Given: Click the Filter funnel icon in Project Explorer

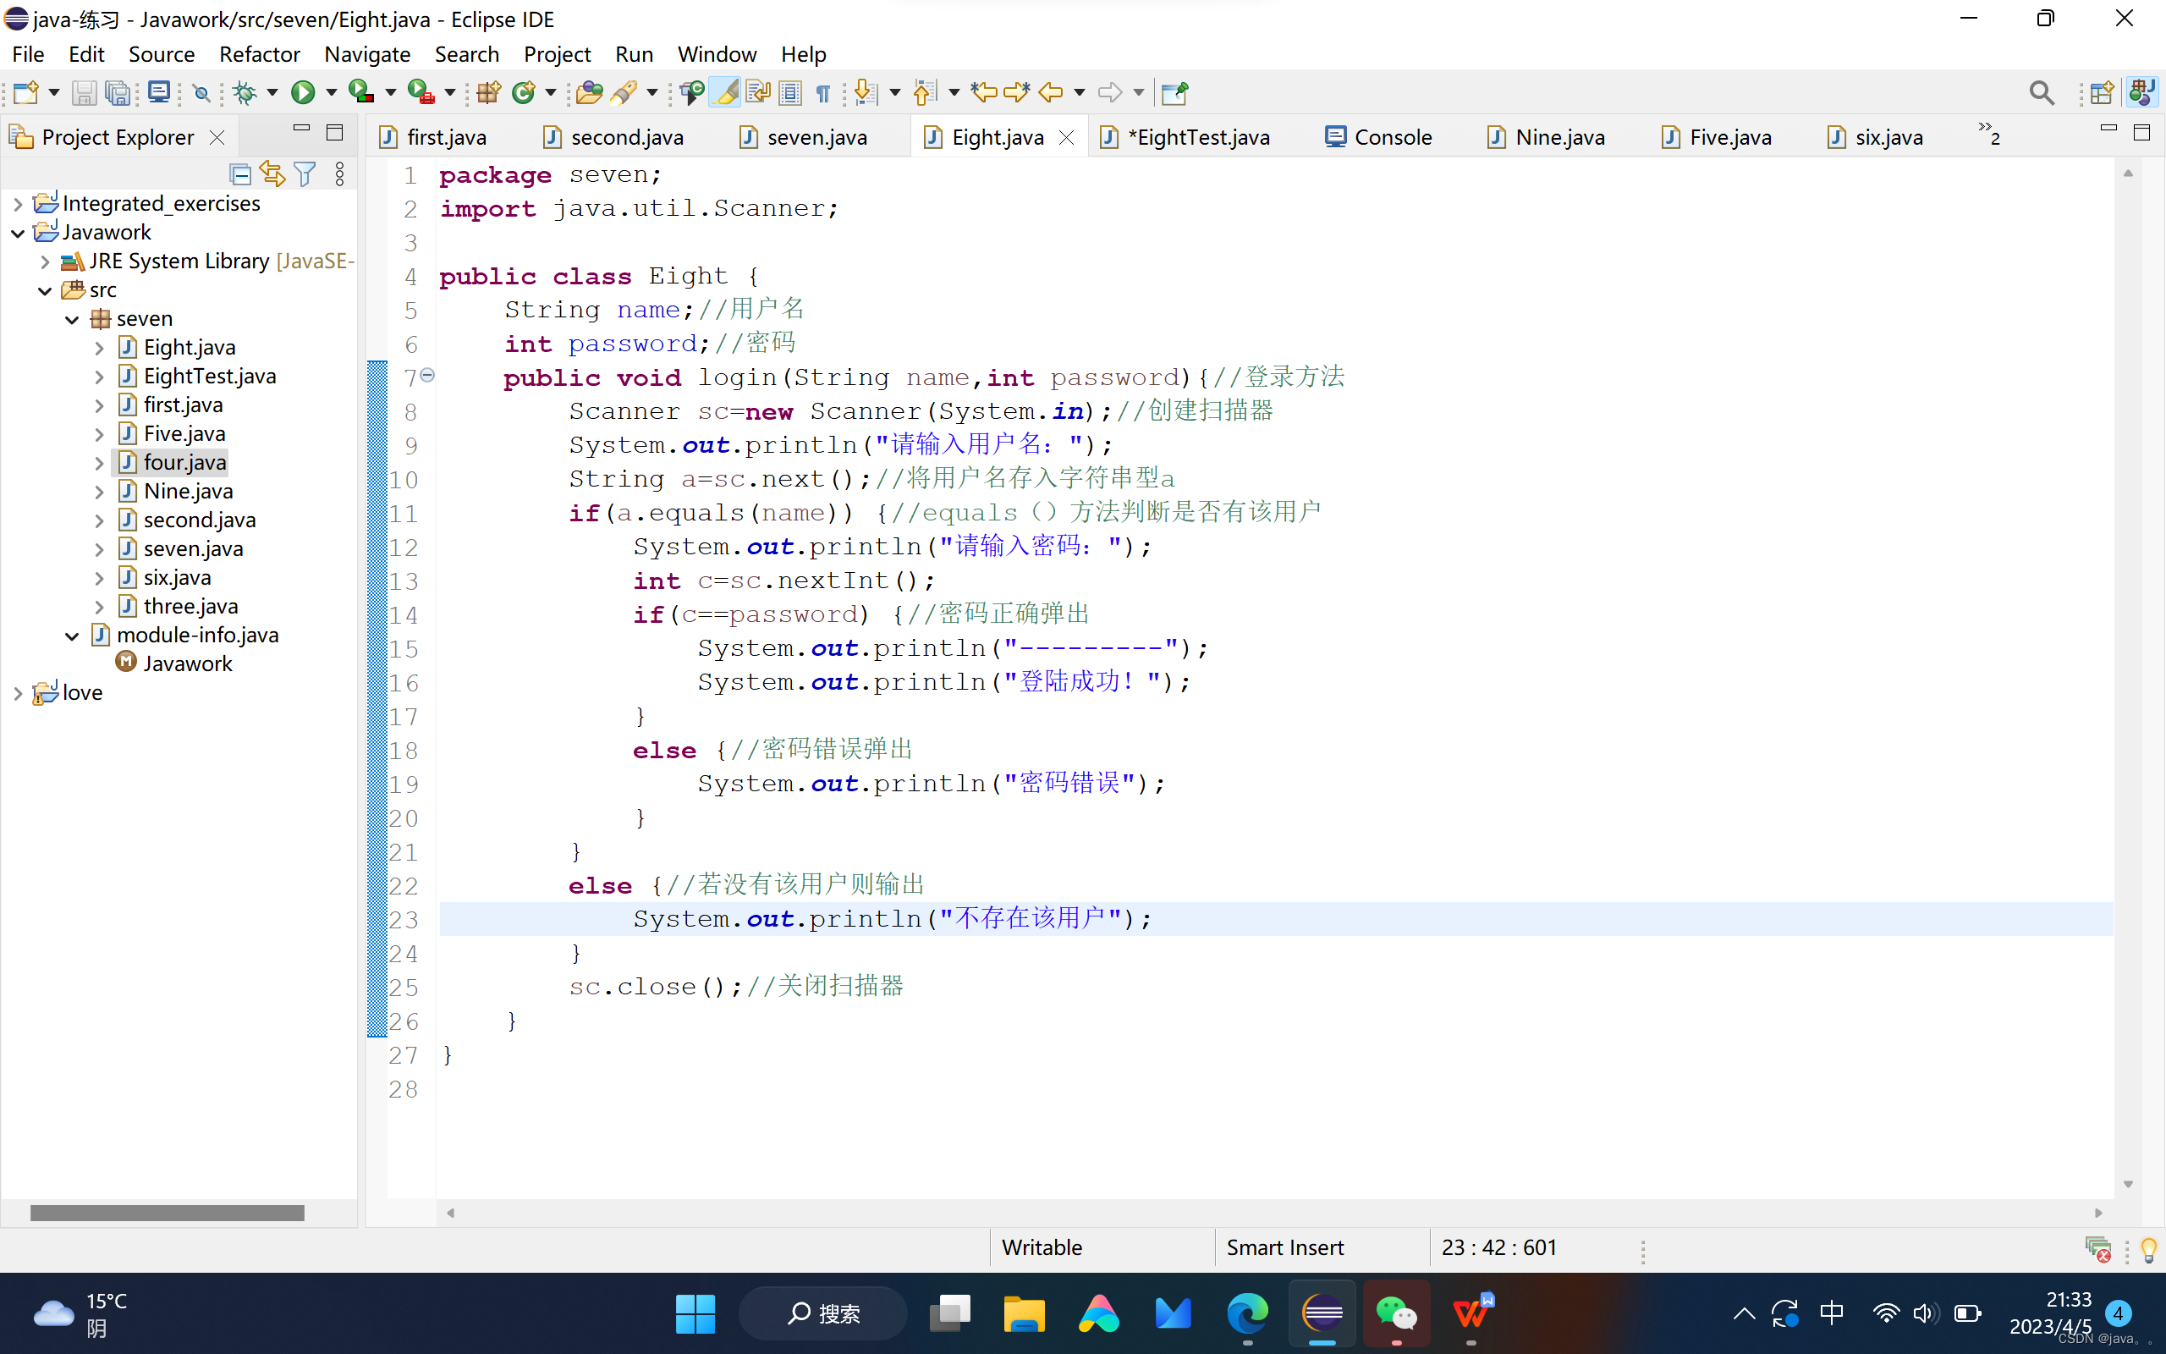Looking at the screenshot, I should (x=305, y=173).
